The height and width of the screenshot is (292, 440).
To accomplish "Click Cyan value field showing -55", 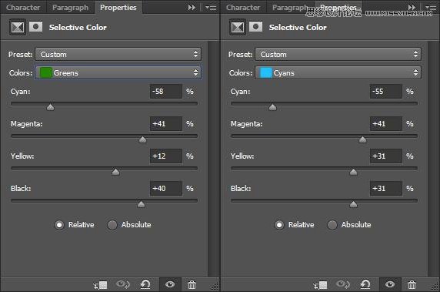I will pyautogui.click(x=386, y=92).
